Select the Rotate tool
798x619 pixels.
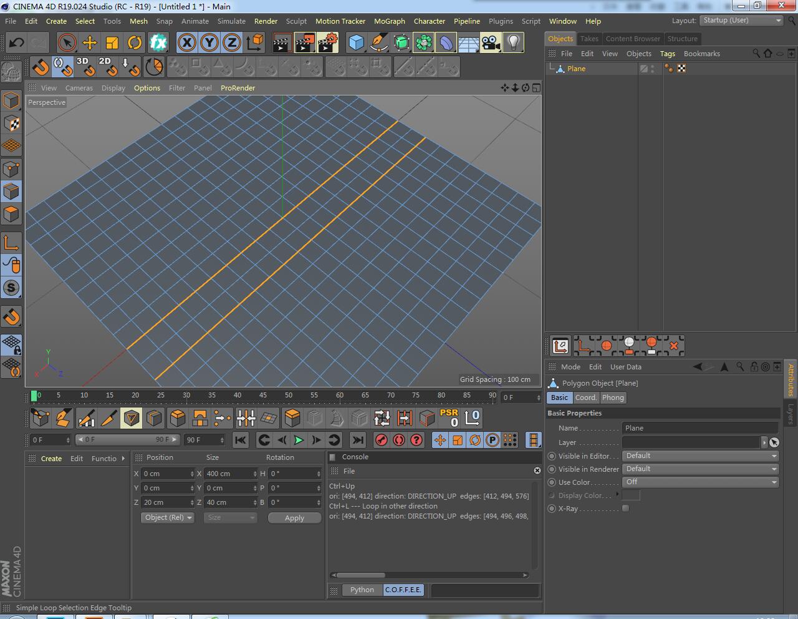(x=135, y=42)
